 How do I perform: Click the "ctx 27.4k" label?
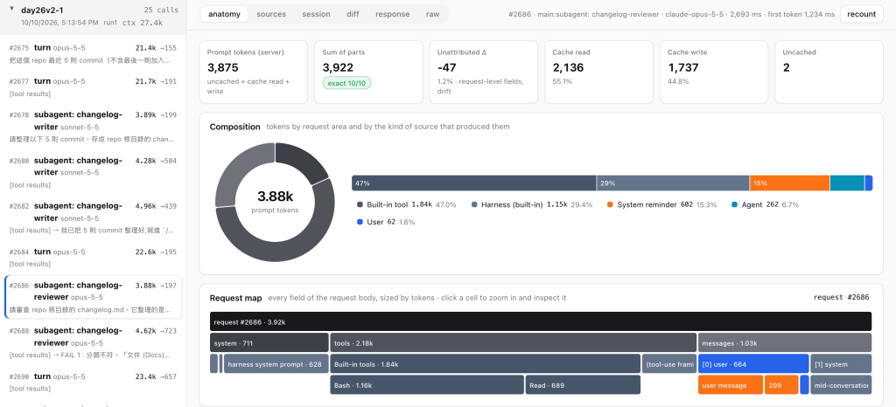pos(143,23)
